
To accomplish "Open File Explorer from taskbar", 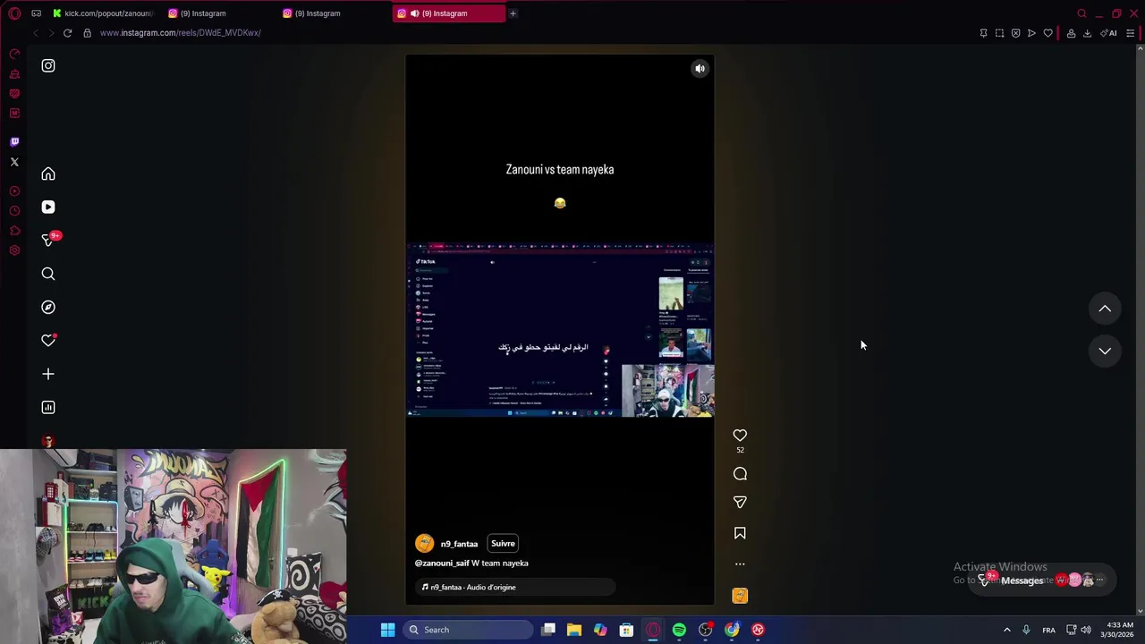I will click(574, 630).
